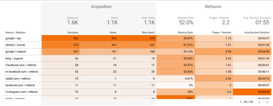The image size is (273, 106).
Task: Click the 160 new users cell
Action: pyautogui.click(x=137, y=52)
